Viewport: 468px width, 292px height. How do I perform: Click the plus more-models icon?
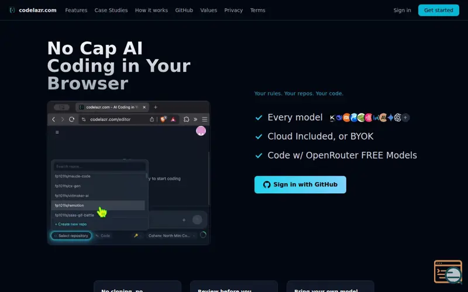405,118
